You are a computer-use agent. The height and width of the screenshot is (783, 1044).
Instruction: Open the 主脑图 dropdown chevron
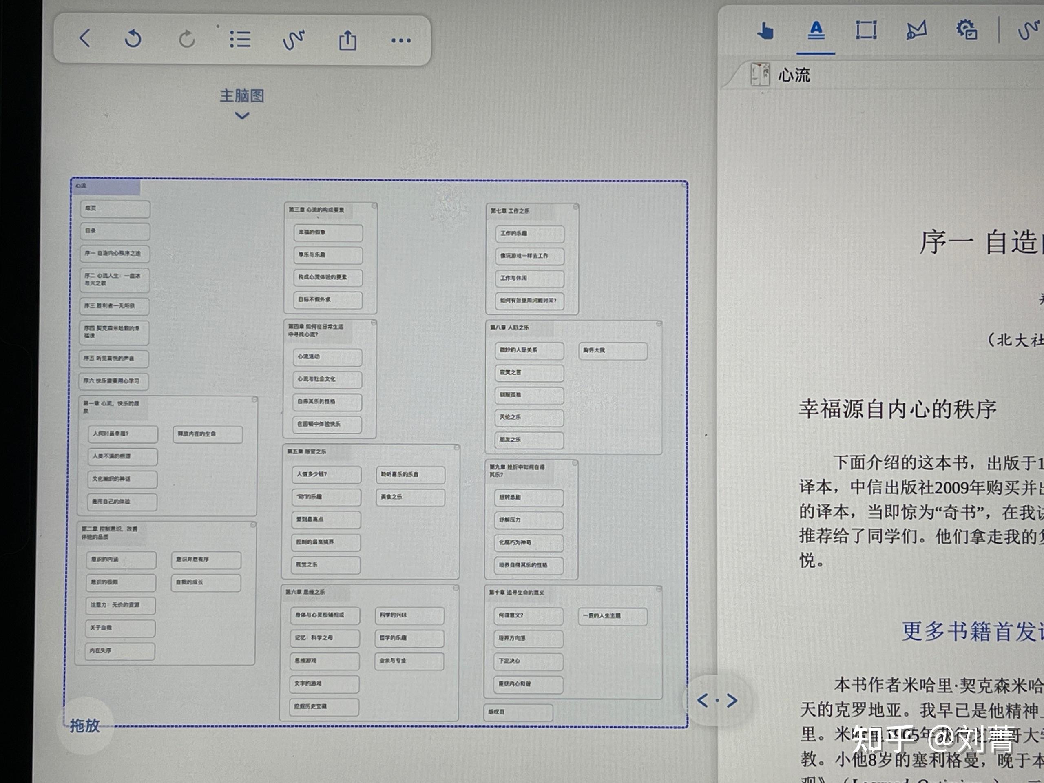pyautogui.click(x=242, y=115)
